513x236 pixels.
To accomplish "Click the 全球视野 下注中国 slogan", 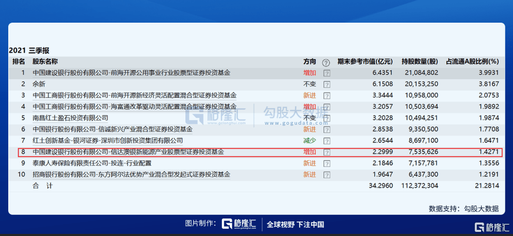I will pos(296,224).
